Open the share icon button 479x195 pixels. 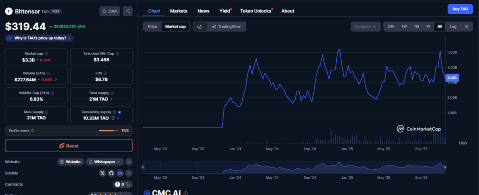(128, 11)
